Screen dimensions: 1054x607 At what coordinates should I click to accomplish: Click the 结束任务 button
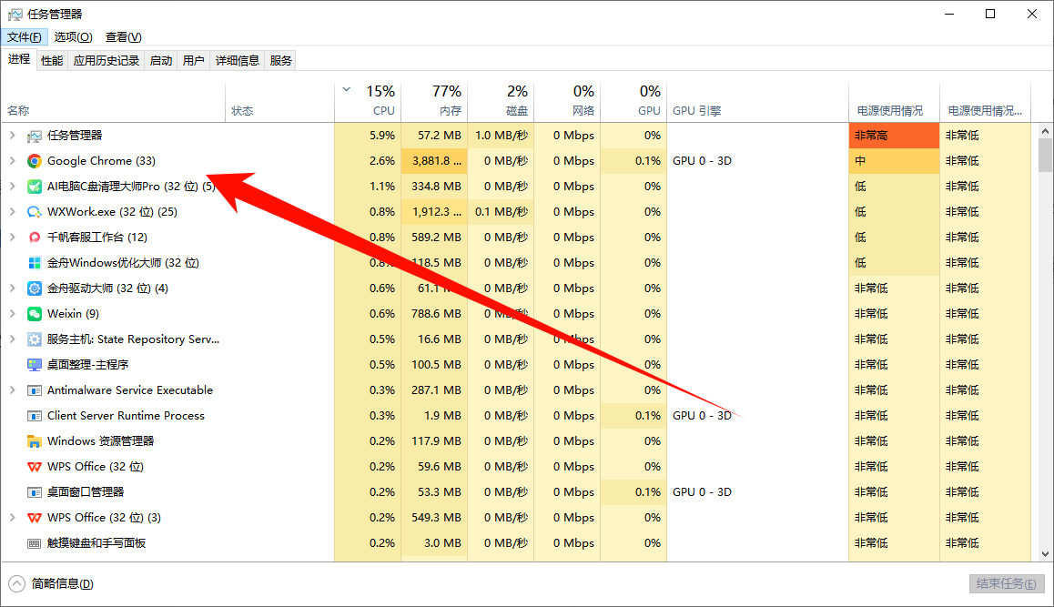pyautogui.click(x=1005, y=583)
